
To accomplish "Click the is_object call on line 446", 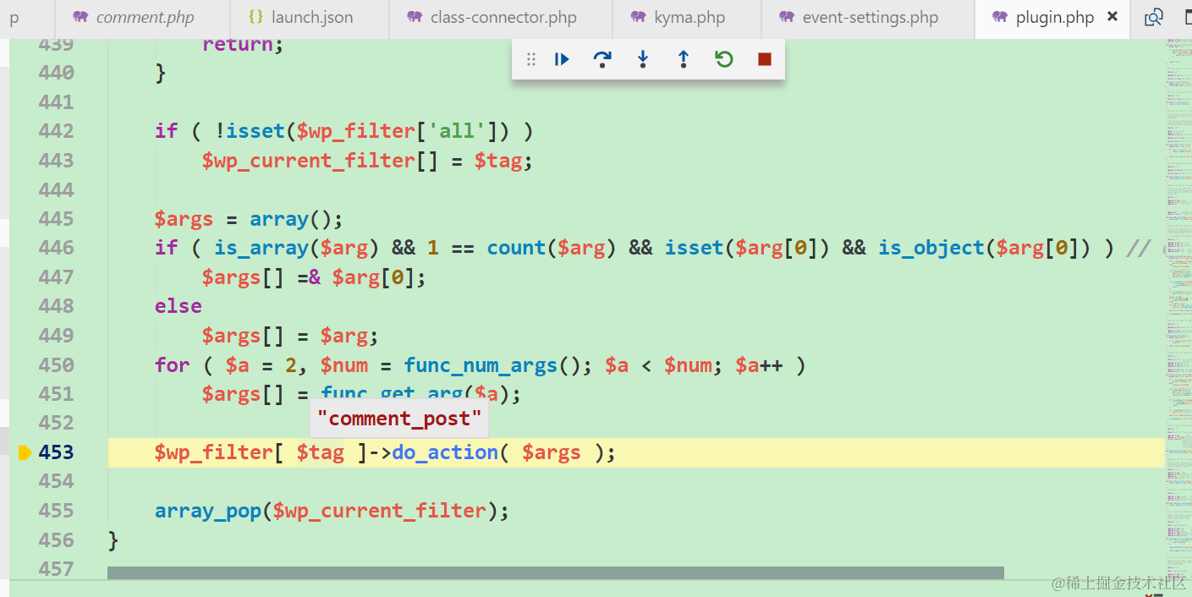I will pos(931,248).
